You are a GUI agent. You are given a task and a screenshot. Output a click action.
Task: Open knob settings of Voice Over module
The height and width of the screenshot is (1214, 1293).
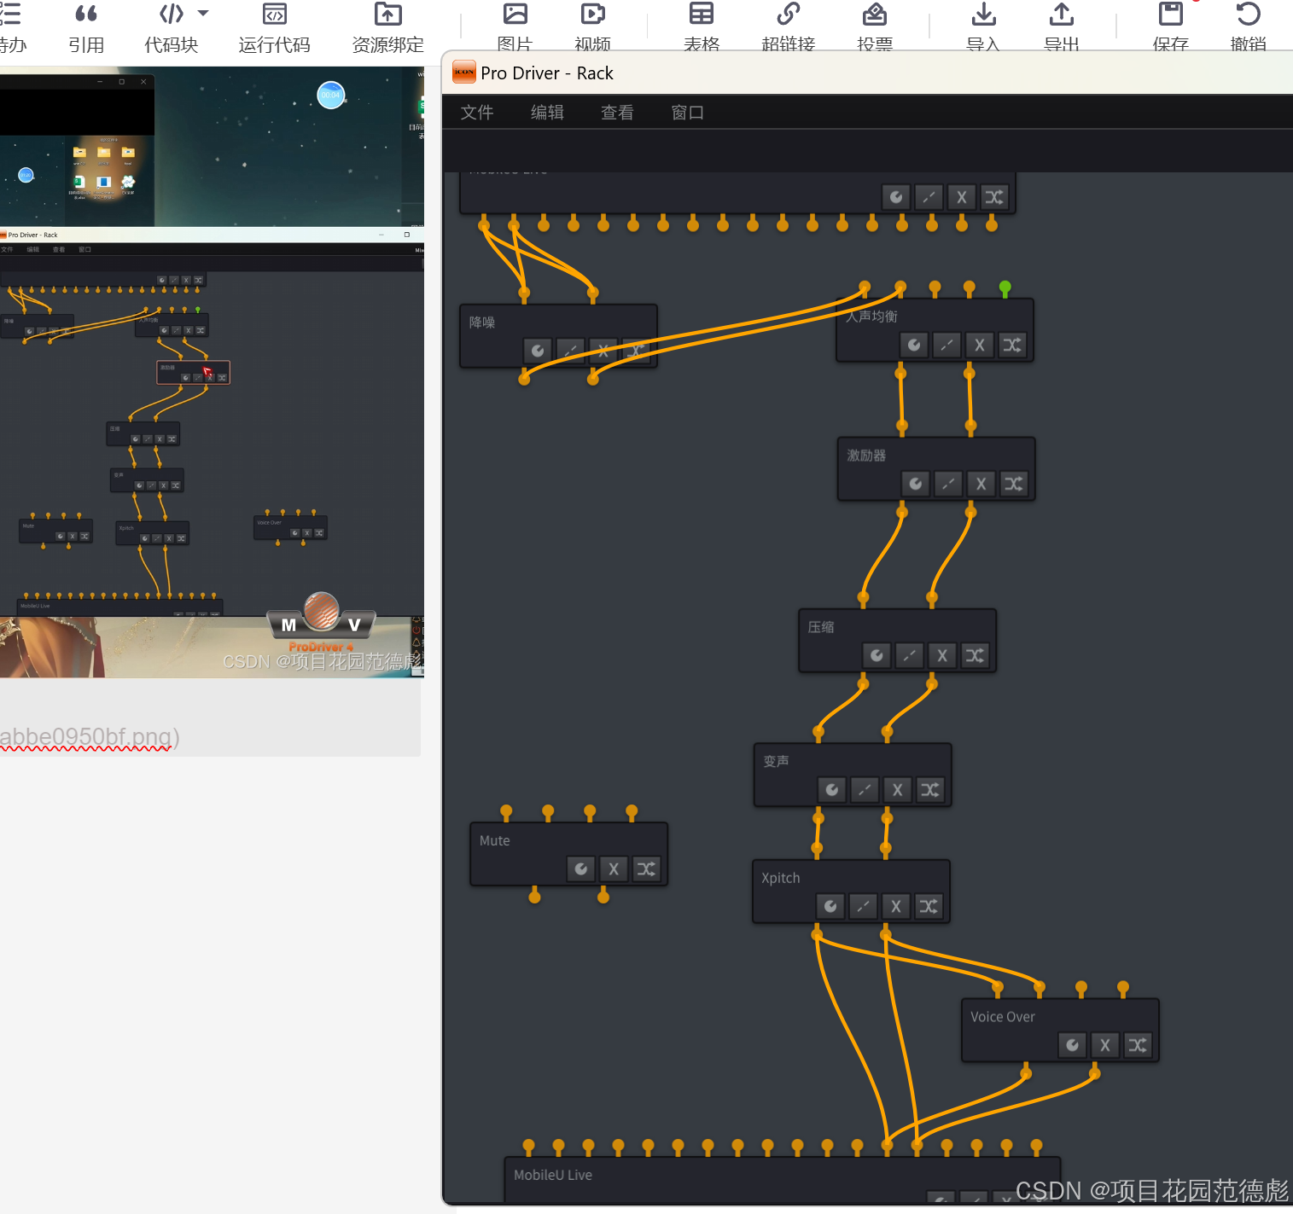point(1073,1045)
